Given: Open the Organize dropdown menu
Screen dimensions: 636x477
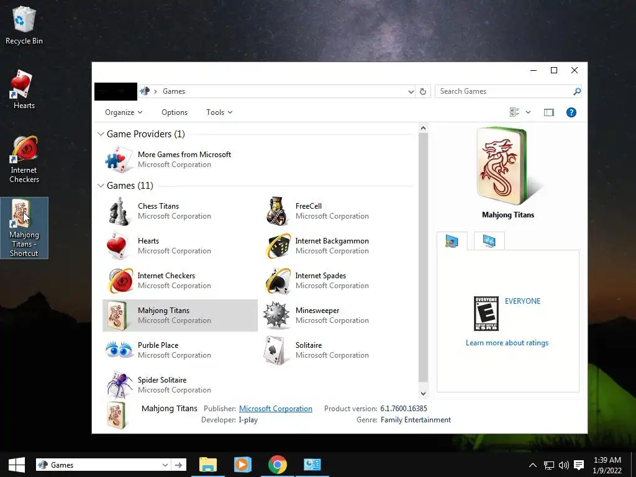Looking at the screenshot, I should (124, 112).
